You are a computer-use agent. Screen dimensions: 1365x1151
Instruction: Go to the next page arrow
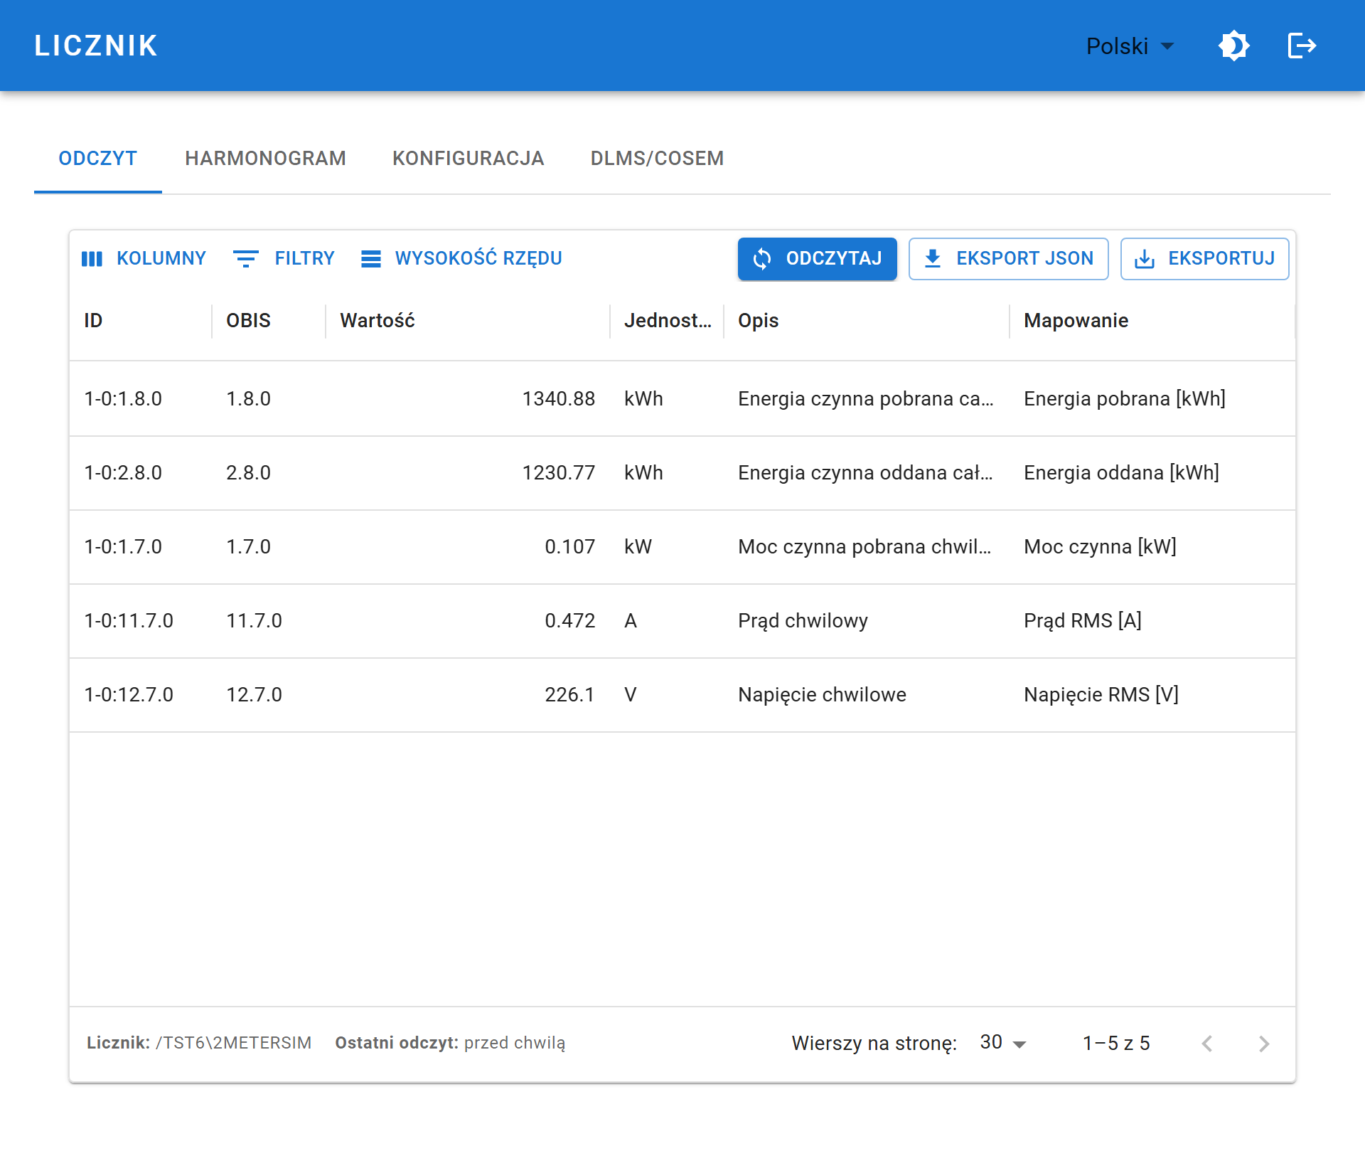click(1264, 1044)
